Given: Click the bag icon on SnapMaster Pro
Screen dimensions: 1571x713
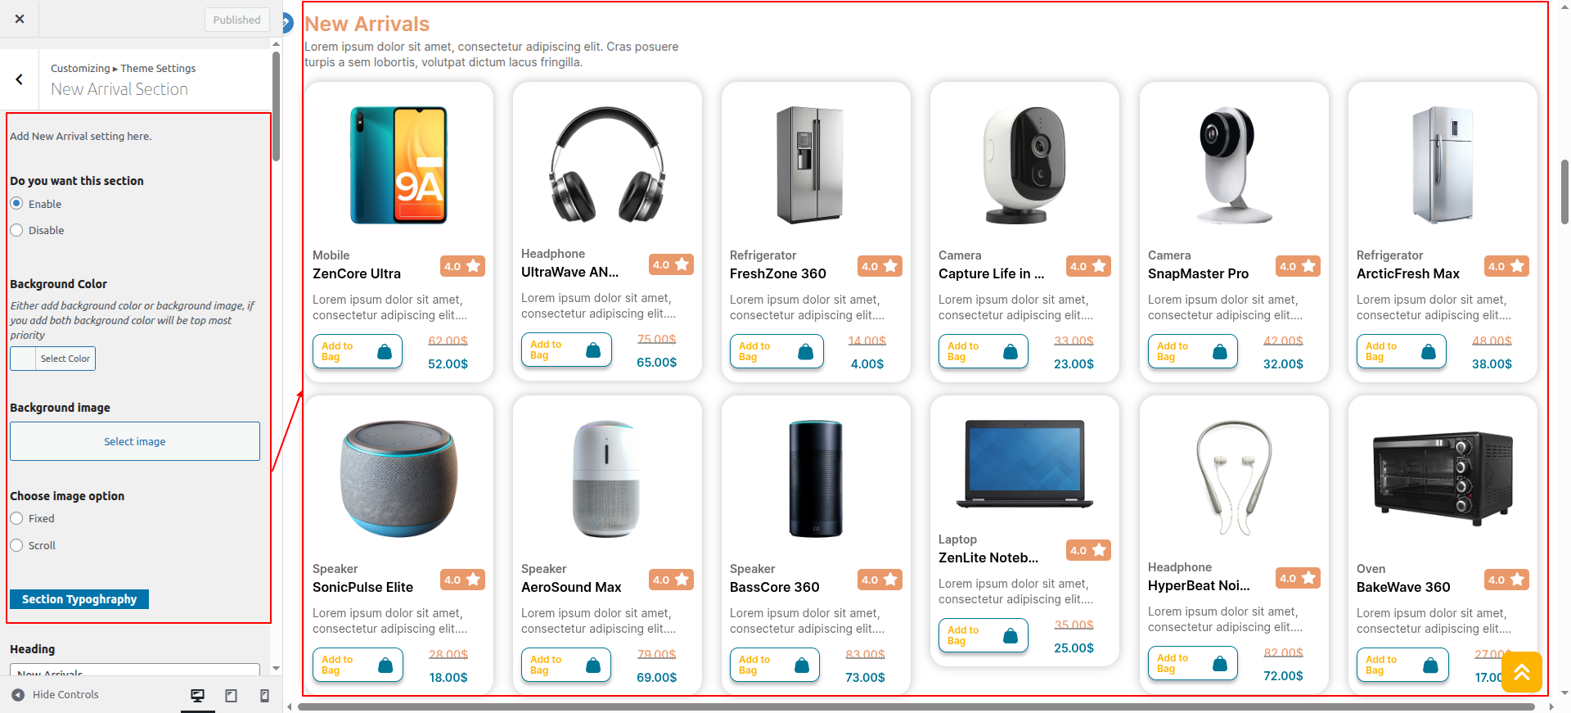Looking at the screenshot, I should coord(1219,352).
